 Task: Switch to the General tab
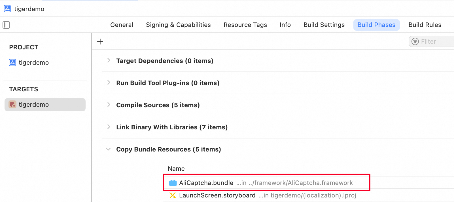tap(122, 25)
